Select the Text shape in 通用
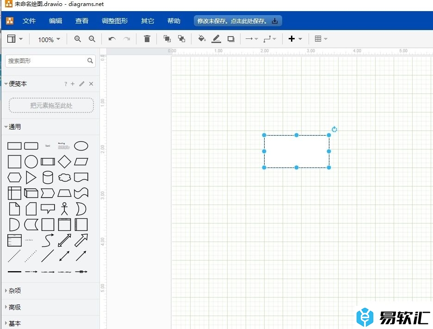This screenshot has height=329, width=433. pyautogui.click(x=48, y=146)
